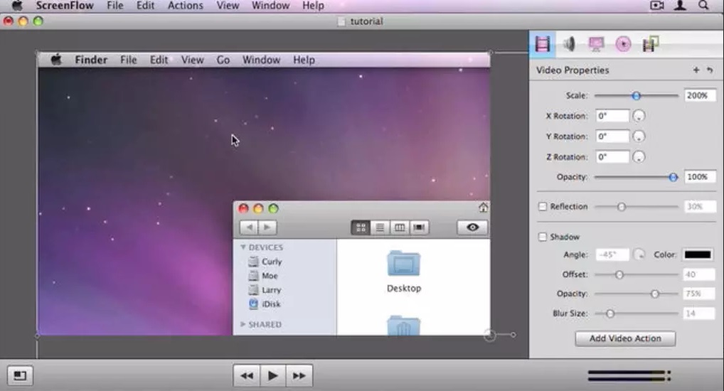The image size is (724, 391).
Task: Expand the SHARED section triangle
Action: pyautogui.click(x=243, y=324)
